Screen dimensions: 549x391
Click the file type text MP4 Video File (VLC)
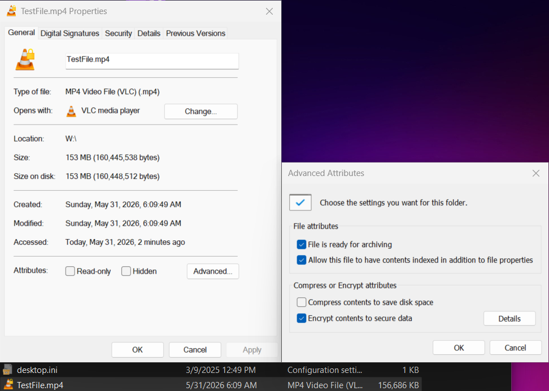click(x=112, y=91)
